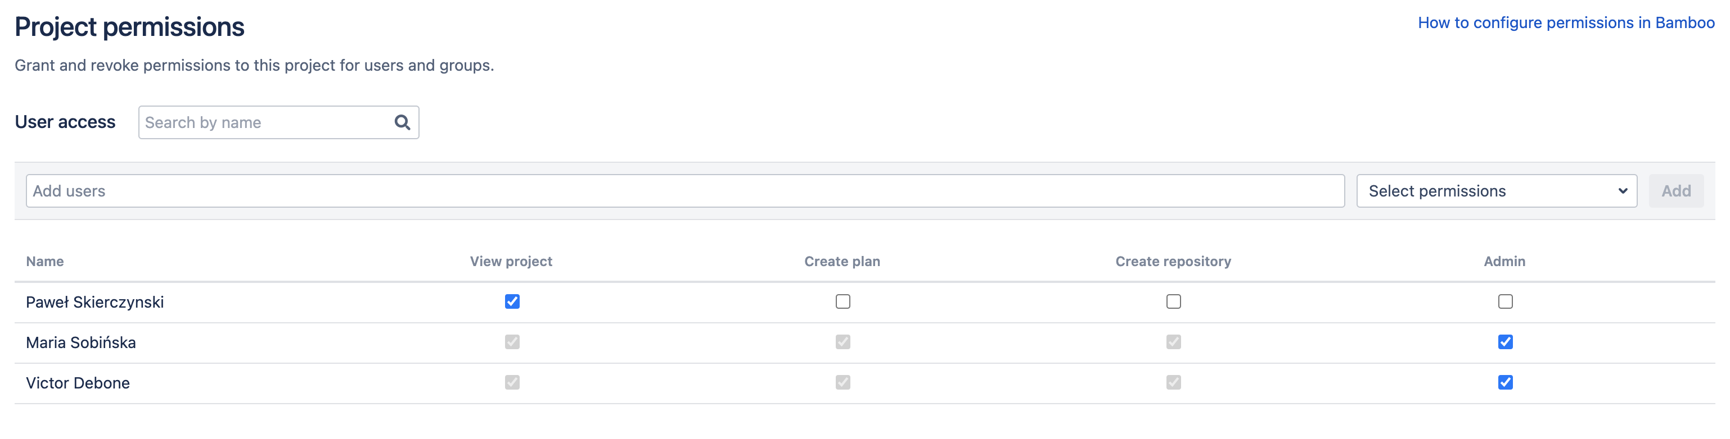The height and width of the screenshot is (439, 1730).
Task: Click Victor Debone's View project checkbox
Action: point(512,382)
